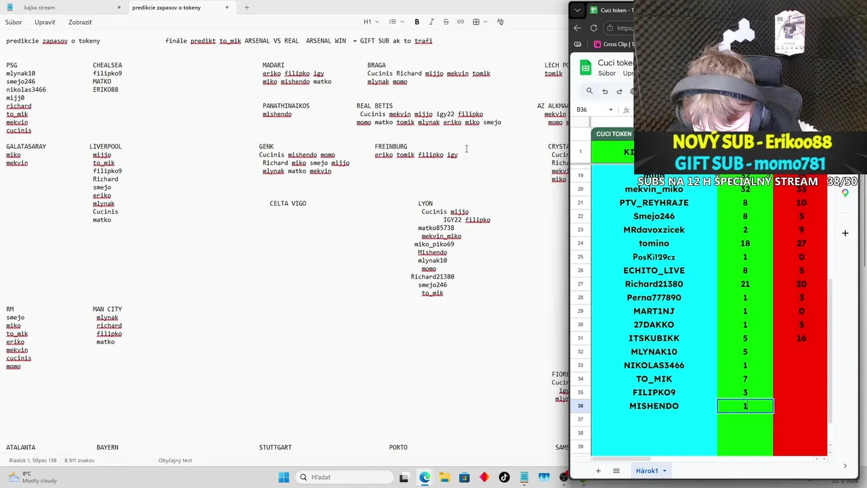Open File Explorer from the taskbar
Viewport: 867px width, 488px height.
pos(444,477)
